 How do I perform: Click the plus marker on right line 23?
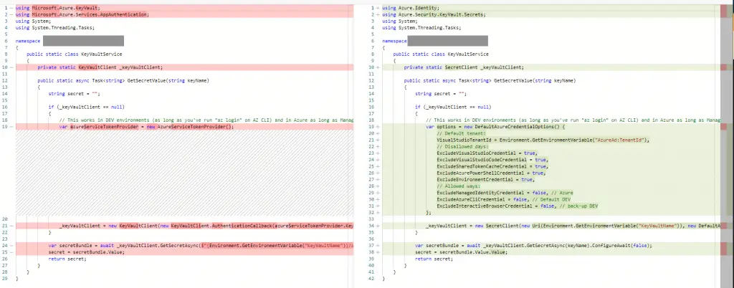coord(378,153)
